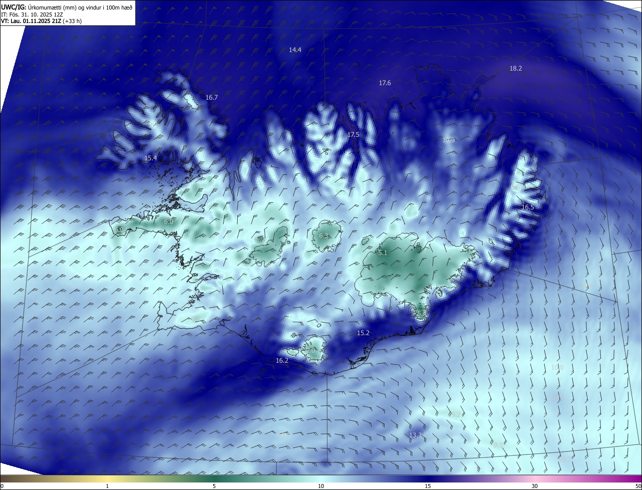Click the 'UWC/IG:' label in the header box
This screenshot has width=642, height=490.
pos(14,7)
